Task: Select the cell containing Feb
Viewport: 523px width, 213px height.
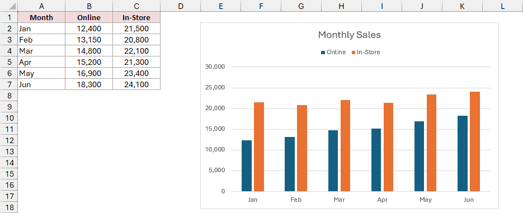Action: point(41,40)
